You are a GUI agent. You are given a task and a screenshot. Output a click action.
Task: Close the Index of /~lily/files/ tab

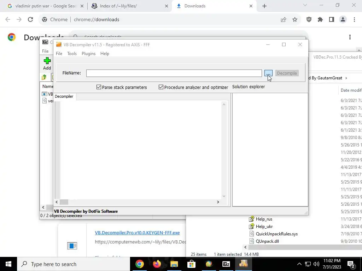click(x=167, y=6)
